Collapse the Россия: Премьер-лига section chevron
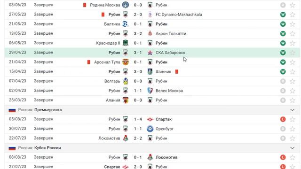Screen dimensions: 301x169 (x=292, y=110)
